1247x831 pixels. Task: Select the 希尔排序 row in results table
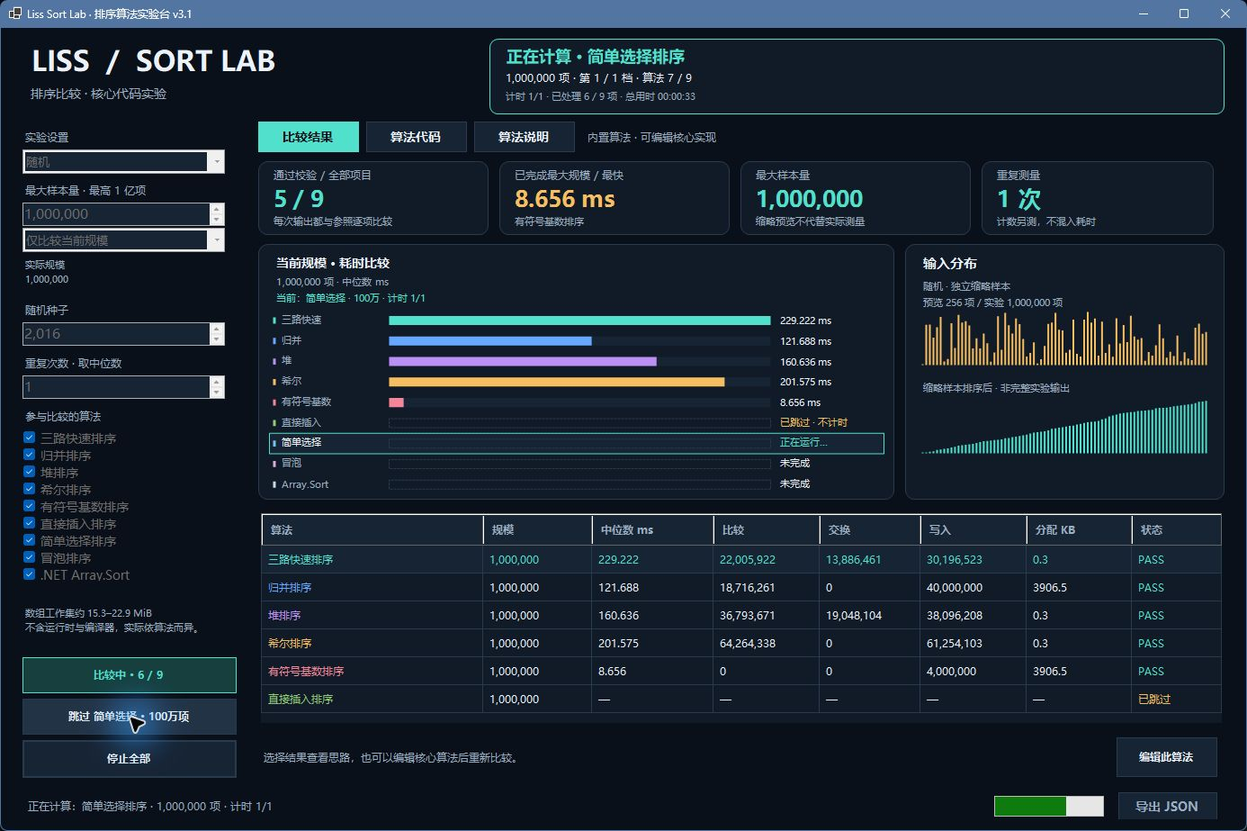pos(741,644)
